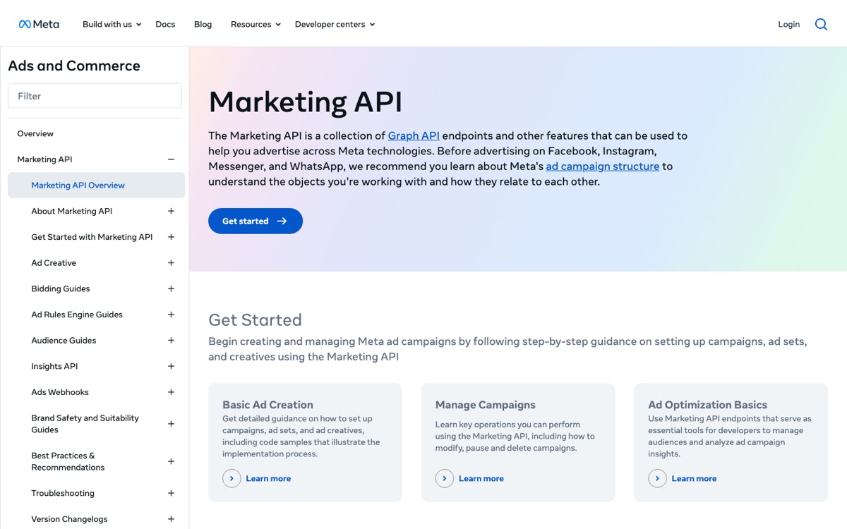Click Learn more under Basic Ad Creation
Screen dimensions: 847x529
click(x=268, y=478)
